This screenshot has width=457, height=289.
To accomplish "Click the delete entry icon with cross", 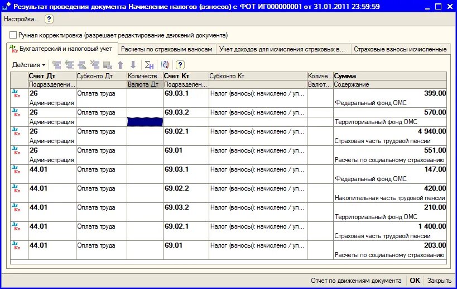I will click(x=95, y=65).
